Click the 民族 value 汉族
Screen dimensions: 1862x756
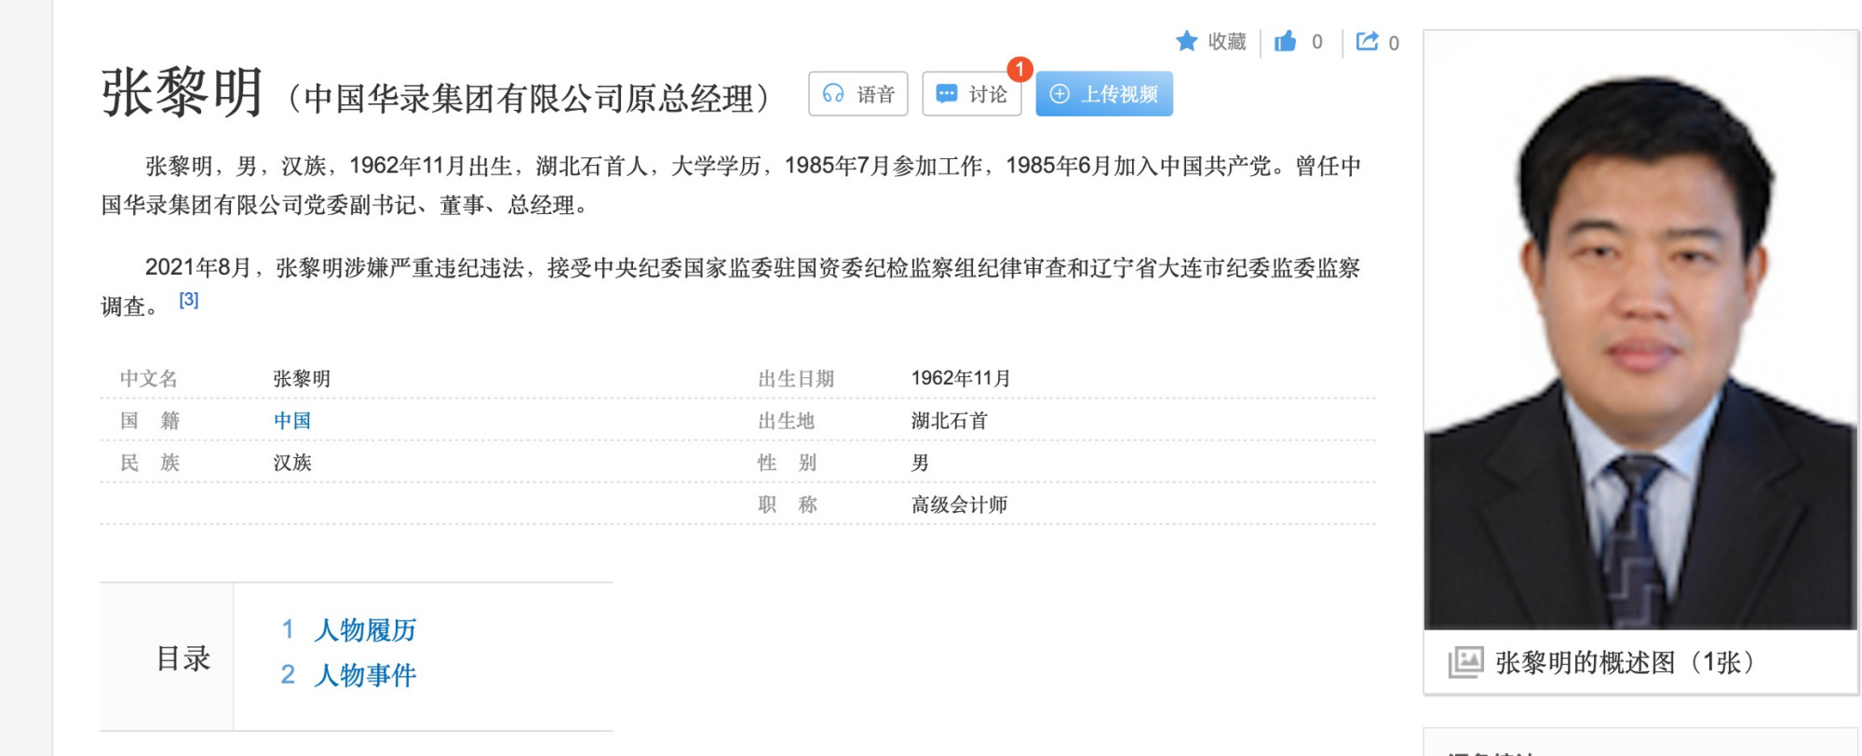point(292,463)
